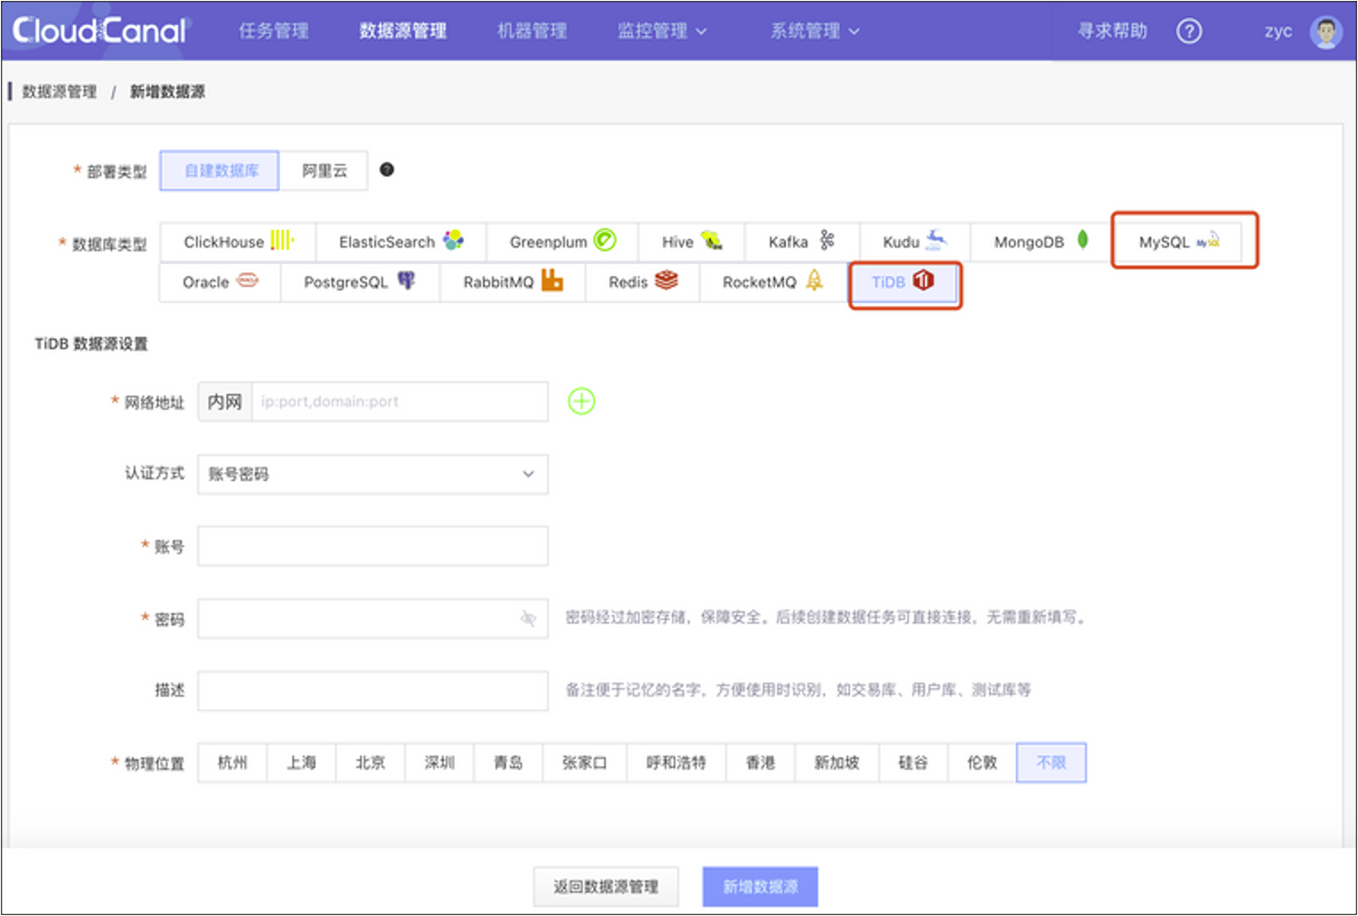The height and width of the screenshot is (916, 1358).
Task: Switch deployment type to 阿里云
Action: [324, 170]
